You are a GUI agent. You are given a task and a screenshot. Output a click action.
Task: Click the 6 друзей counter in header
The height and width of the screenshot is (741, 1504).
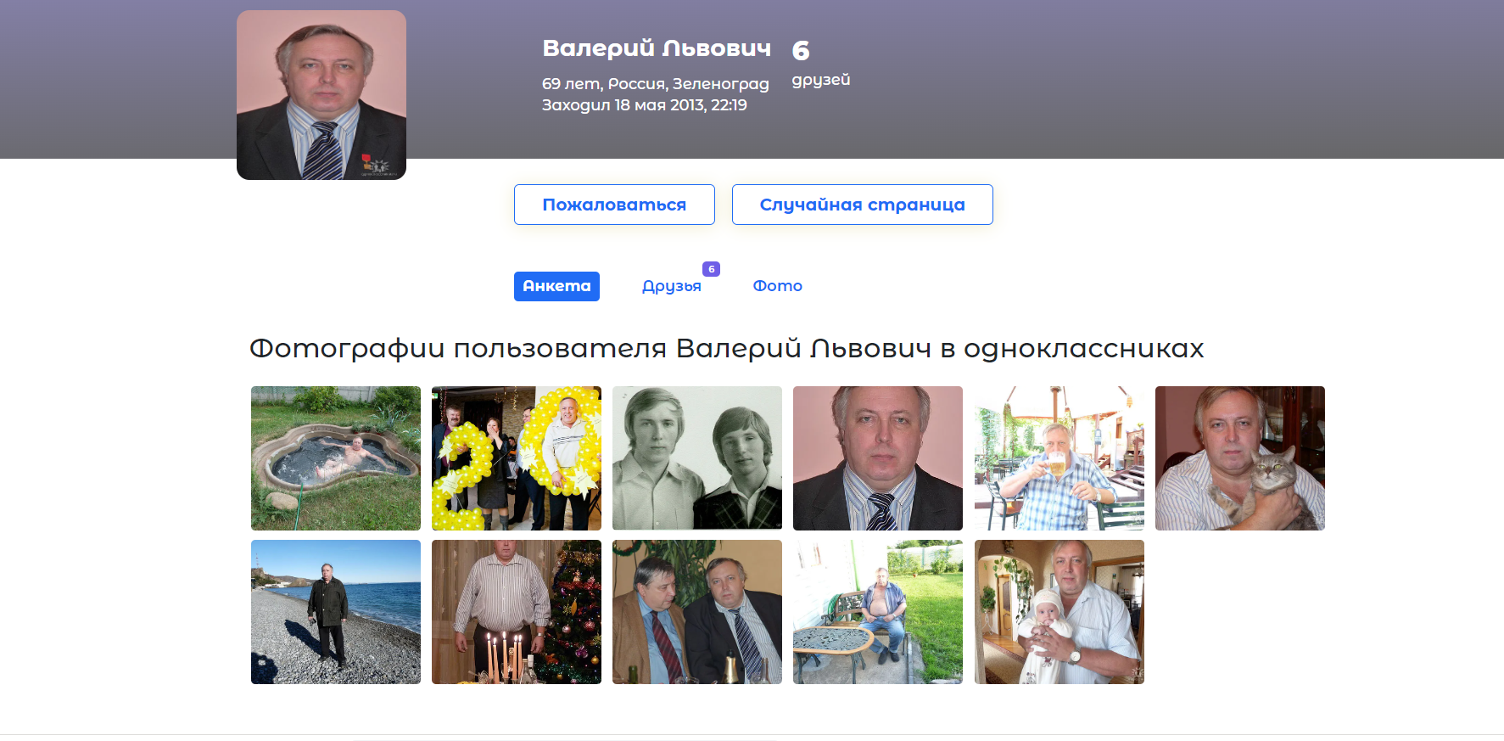[x=820, y=64]
